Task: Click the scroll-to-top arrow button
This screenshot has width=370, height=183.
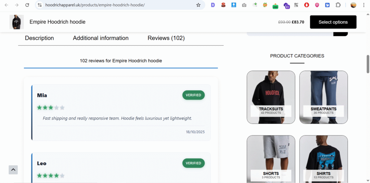Action: (13, 170)
